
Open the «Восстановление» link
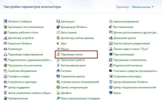coord(123,27)
